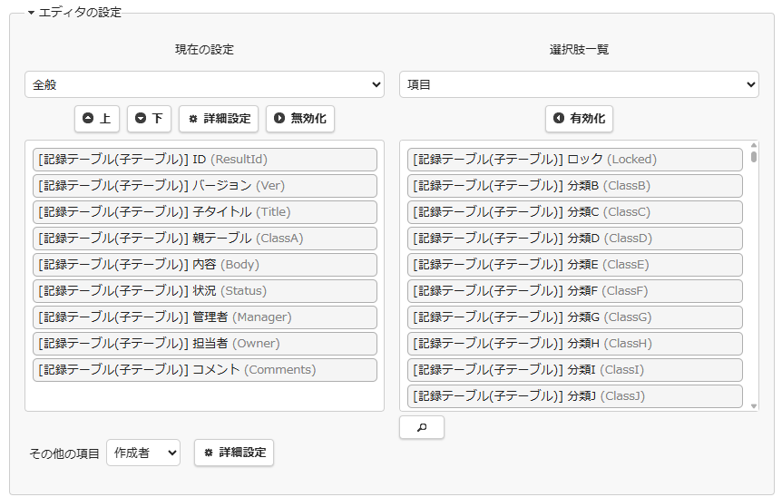
Task: Click the 有効化 button
Action: (579, 119)
